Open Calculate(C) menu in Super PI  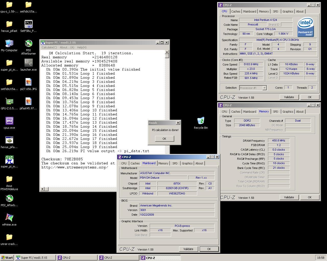49,47
